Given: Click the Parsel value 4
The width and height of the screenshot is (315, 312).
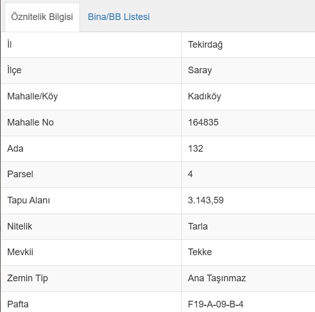Looking at the screenshot, I should pyautogui.click(x=190, y=174).
